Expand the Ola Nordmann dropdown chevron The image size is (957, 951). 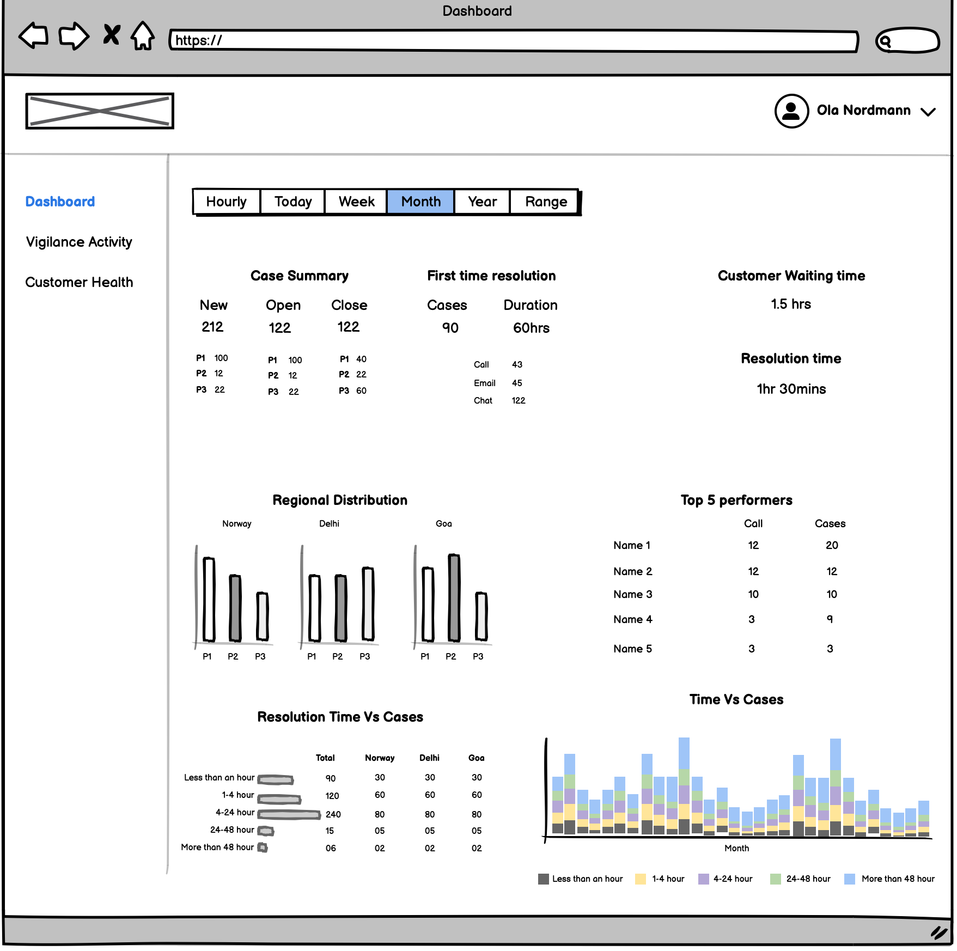pos(928,112)
